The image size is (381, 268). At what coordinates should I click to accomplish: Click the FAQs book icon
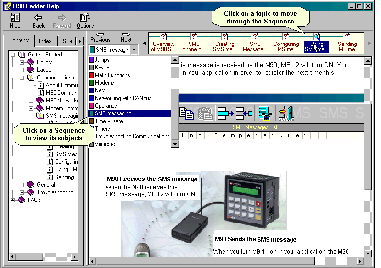(22, 200)
